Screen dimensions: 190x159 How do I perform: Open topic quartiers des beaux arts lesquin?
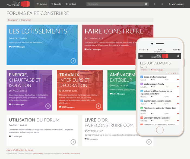(x=157, y=101)
